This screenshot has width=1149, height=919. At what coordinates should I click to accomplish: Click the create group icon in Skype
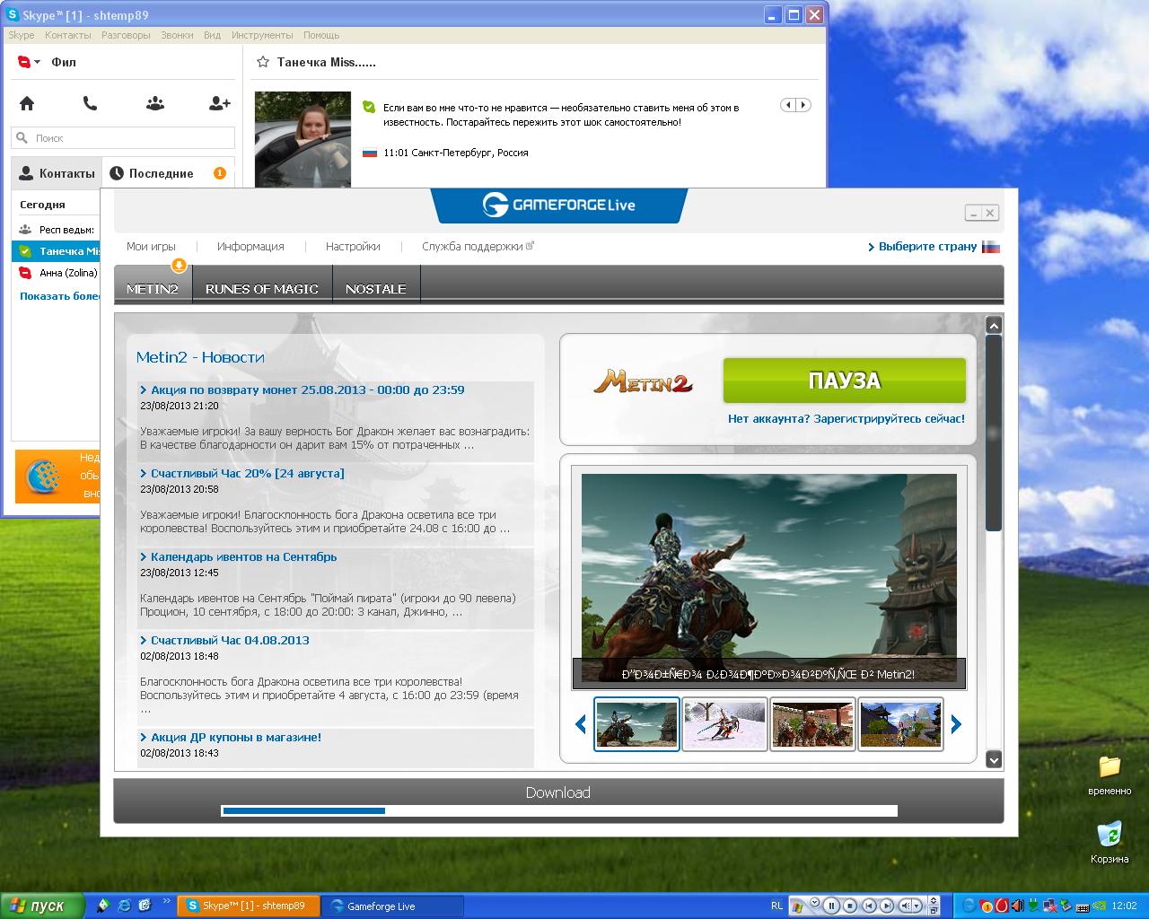tap(155, 103)
